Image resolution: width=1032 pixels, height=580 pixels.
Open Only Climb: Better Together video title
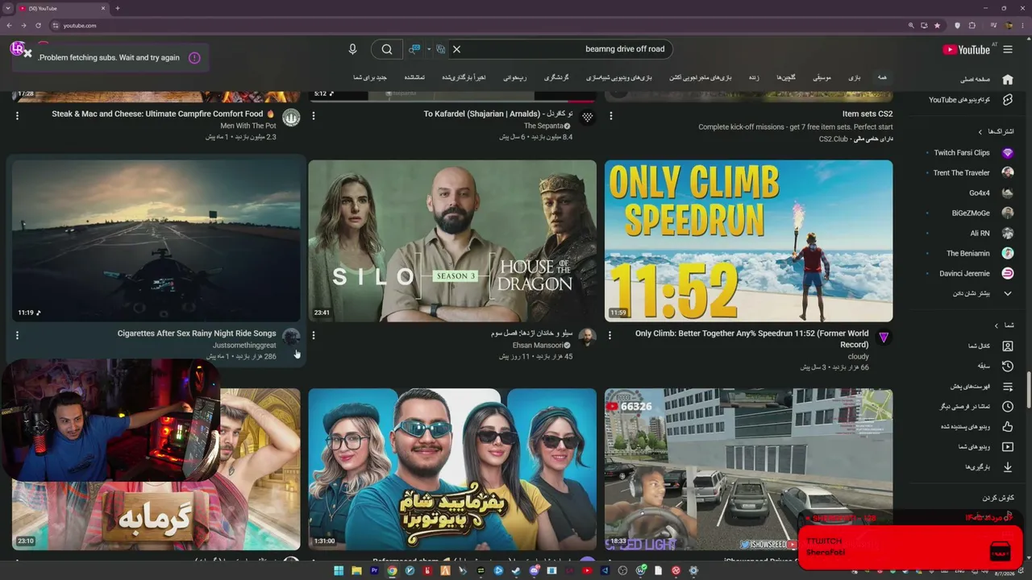pos(751,338)
